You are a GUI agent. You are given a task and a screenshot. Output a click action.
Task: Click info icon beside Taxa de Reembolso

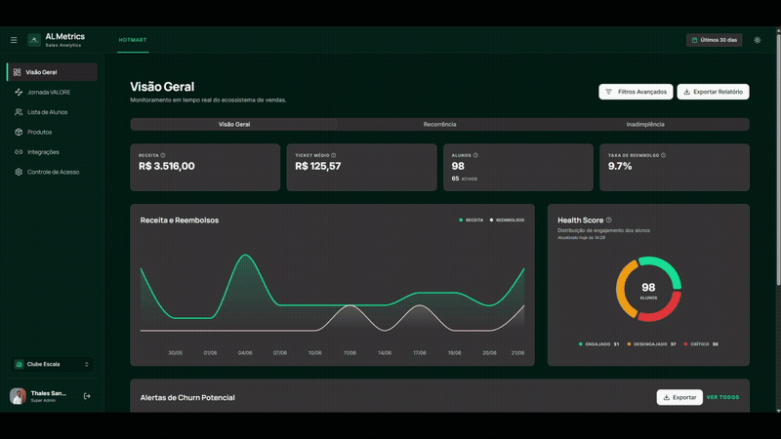click(x=663, y=155)
